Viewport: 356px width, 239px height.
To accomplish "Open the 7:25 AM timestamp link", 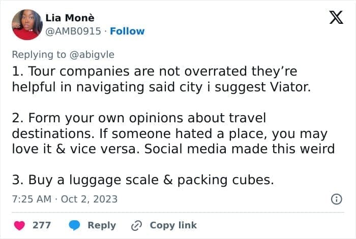I will pos(31,199).
